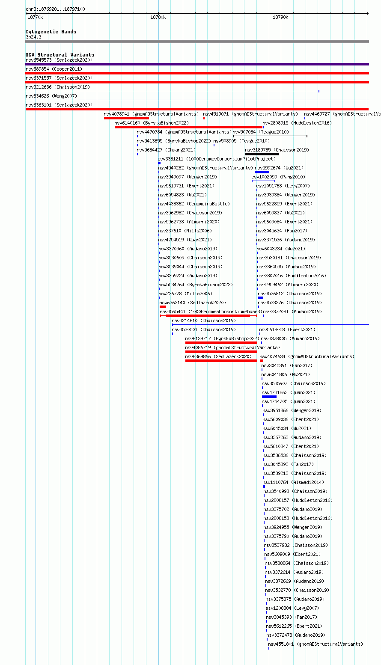Image resolution: width=381 pixels, height=665 pixels.
Task: Click nsv508905 (Teague2010) label
Action: tap(241, 141)
